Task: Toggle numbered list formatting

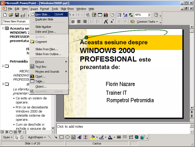Action: click(x=92, y=22)
